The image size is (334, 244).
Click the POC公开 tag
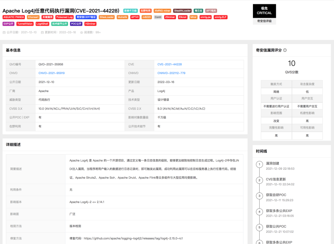(76, 24)
